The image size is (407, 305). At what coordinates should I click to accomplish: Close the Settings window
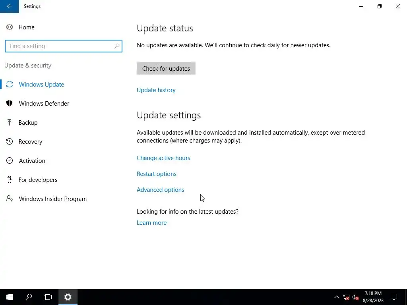pos(397,6)
